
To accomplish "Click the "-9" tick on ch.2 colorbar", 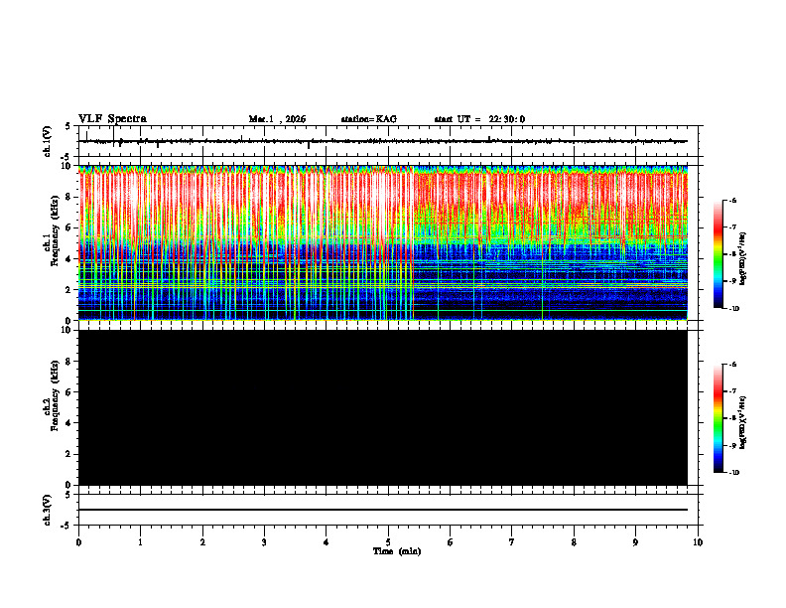I will [x=732, y=445].
